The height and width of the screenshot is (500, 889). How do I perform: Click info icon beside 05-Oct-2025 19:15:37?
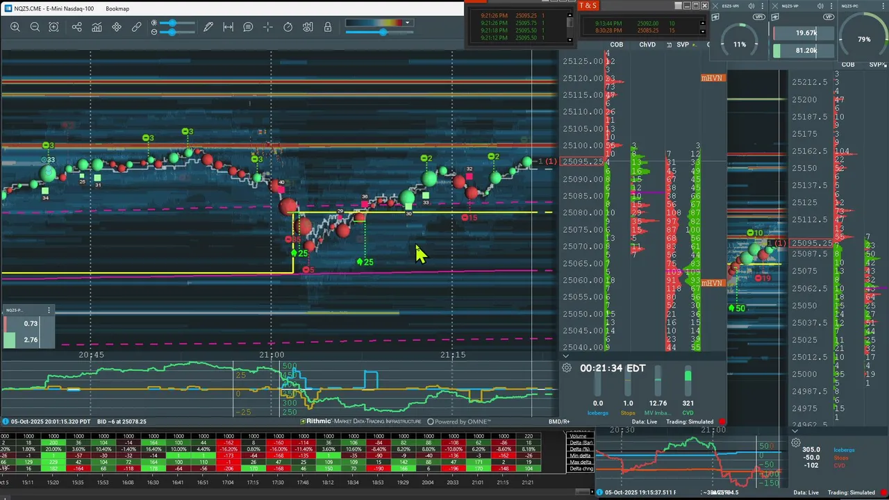click(x=599, y=492)
